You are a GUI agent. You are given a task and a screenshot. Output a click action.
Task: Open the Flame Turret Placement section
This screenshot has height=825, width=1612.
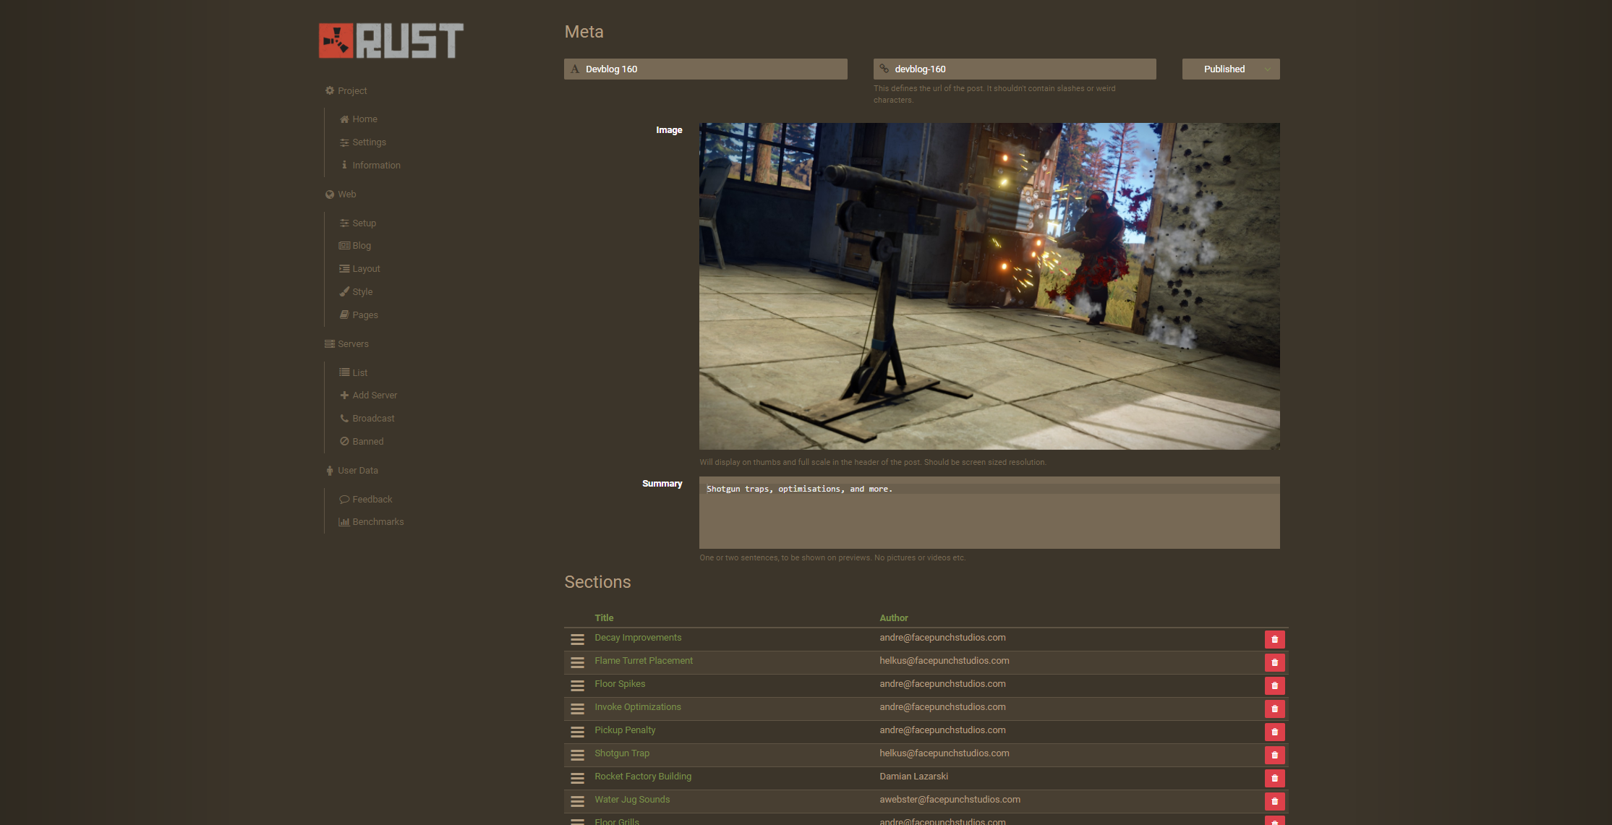pos(644,661)
